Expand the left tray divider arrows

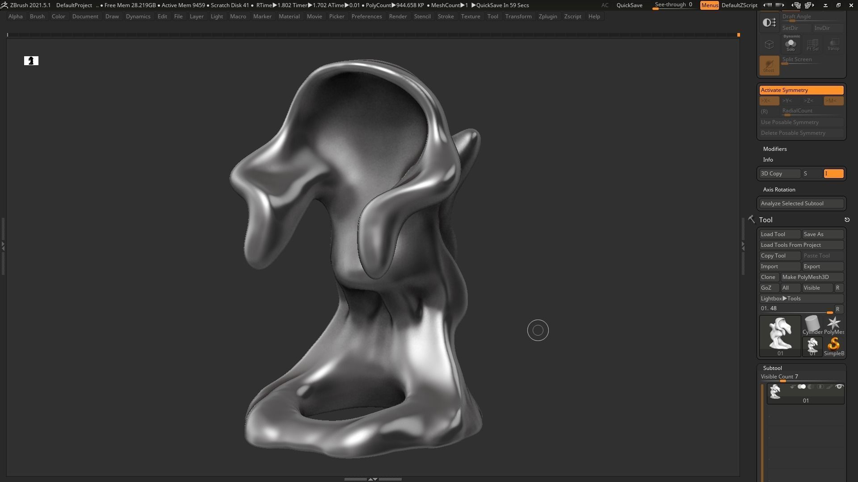3,246
